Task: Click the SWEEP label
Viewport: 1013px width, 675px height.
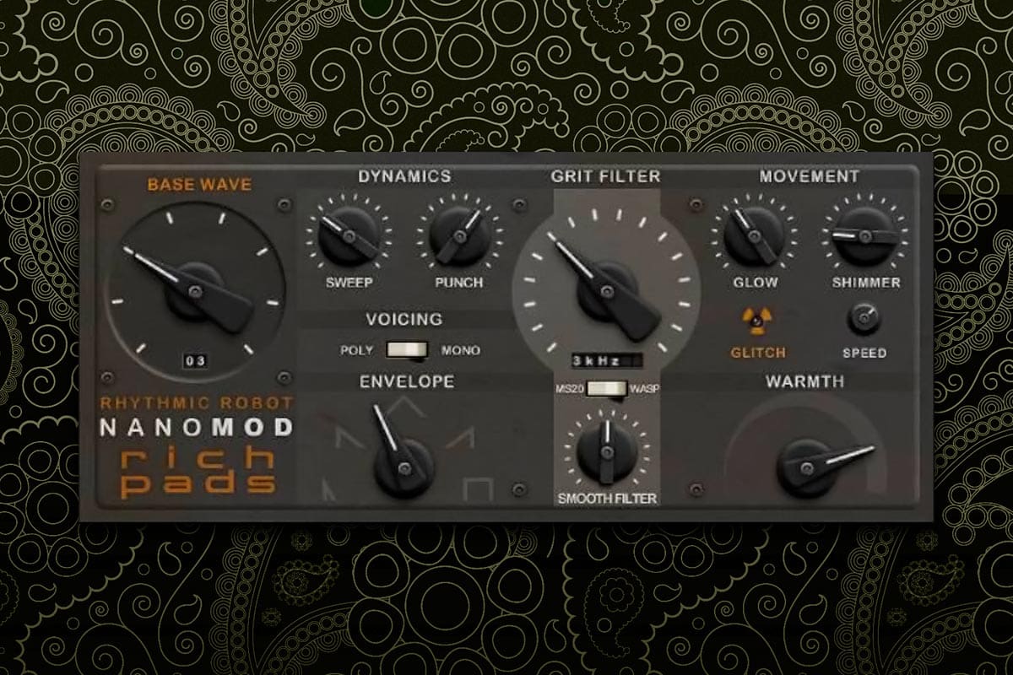Action: (x=349, y=283)
